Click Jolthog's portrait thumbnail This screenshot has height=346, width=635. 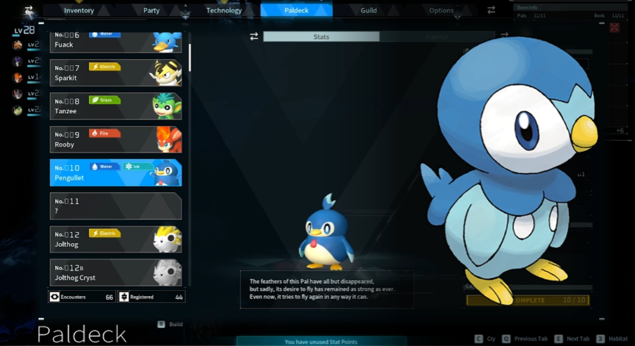click(168, 240)
